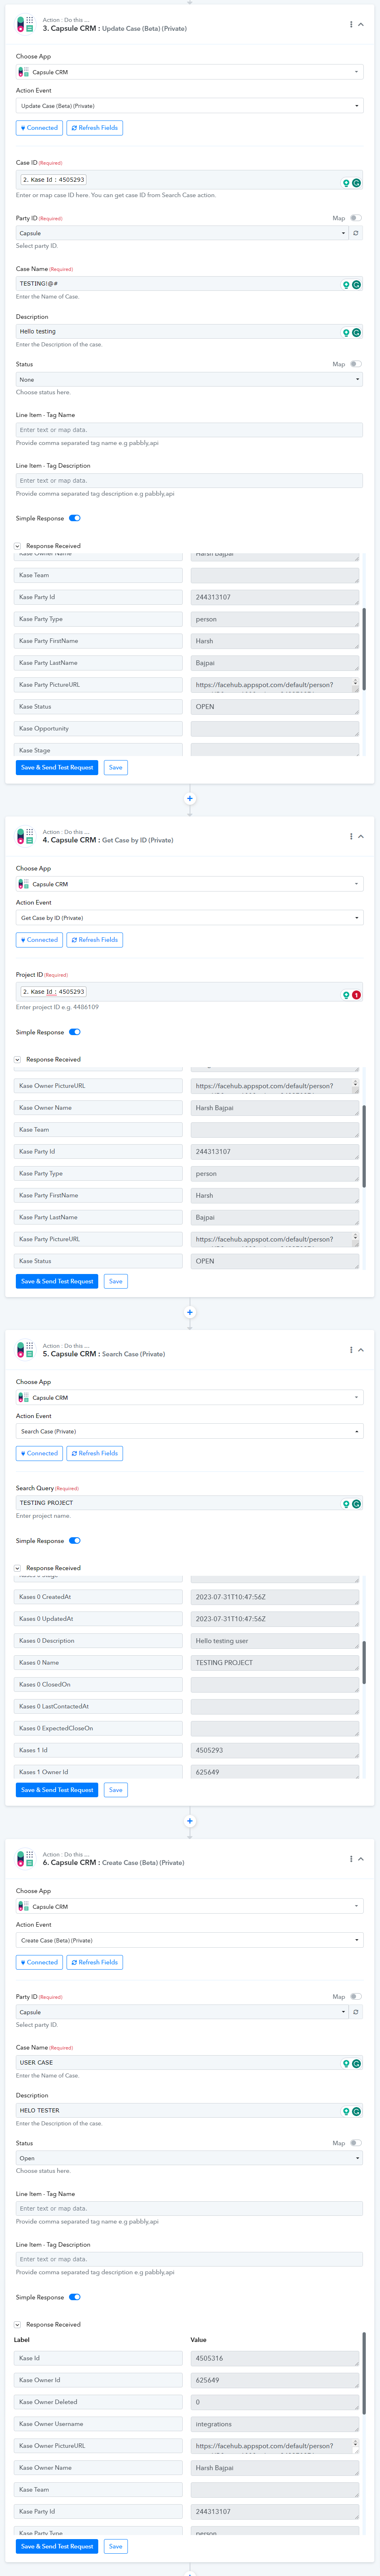Click Save & Send Test Request in step 3
This screenshot has height=2576, width=380.
point(57,768)
